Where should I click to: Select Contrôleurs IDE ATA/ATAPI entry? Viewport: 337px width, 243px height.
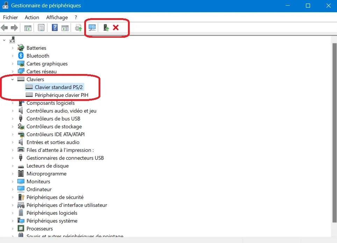56,134
